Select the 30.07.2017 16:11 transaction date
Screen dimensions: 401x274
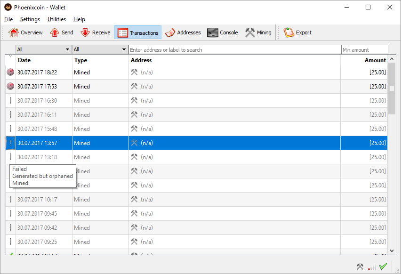point(37,114)
